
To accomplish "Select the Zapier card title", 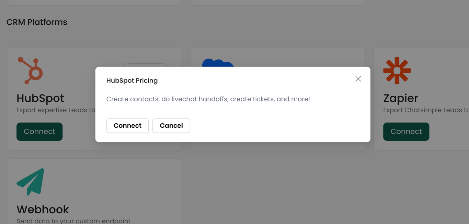I will point(400,98).
